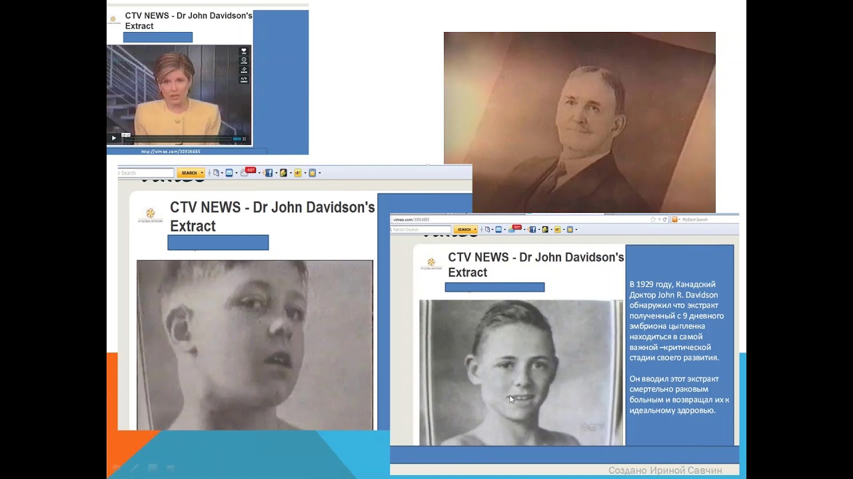Click the Yahoo! Search field in the right window
This screenshot has width=853, height=479.
(x=421, y=230)
